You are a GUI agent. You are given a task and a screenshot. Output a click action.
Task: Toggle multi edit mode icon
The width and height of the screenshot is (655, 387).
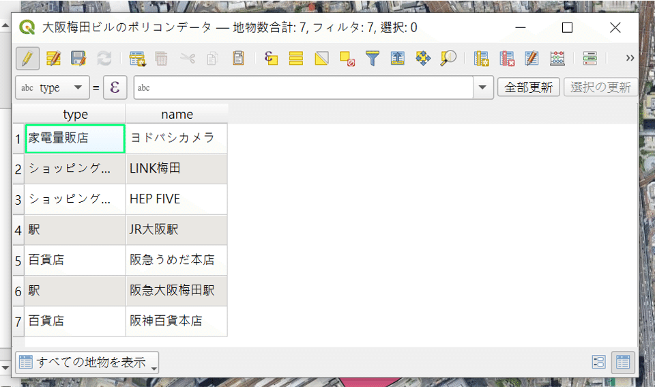[x=53, y=58]
